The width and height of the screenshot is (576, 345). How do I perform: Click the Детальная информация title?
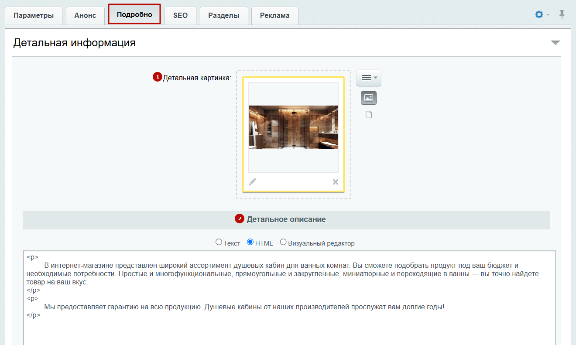[74, 43]
